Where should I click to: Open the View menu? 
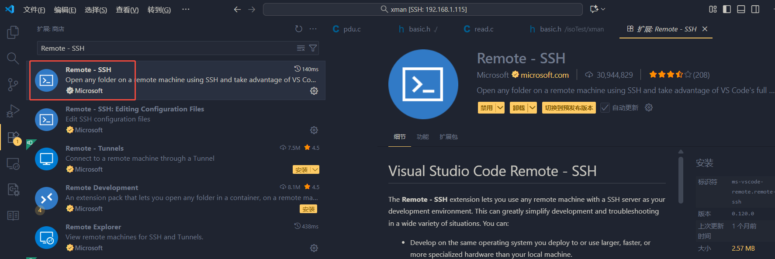coord(127,10)
